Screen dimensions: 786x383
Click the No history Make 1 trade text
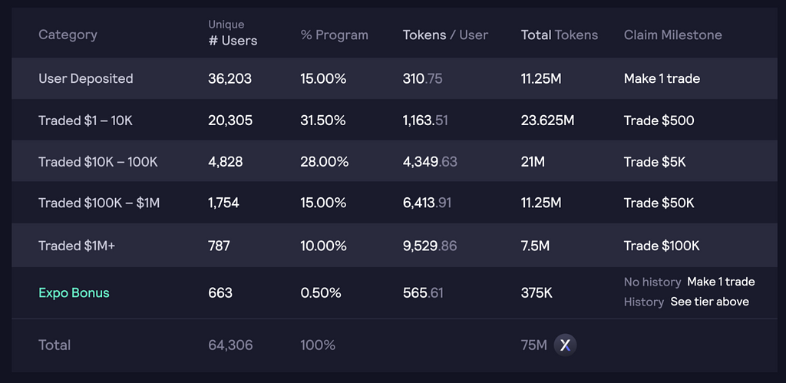point(689,282)
